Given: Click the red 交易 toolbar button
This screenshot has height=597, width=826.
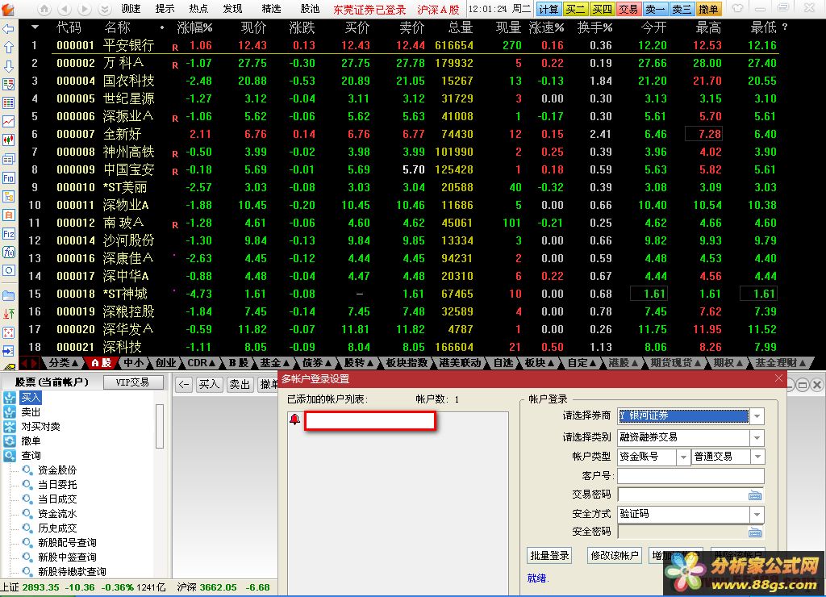Looking at the screenshot, I should tap(628, 9).
